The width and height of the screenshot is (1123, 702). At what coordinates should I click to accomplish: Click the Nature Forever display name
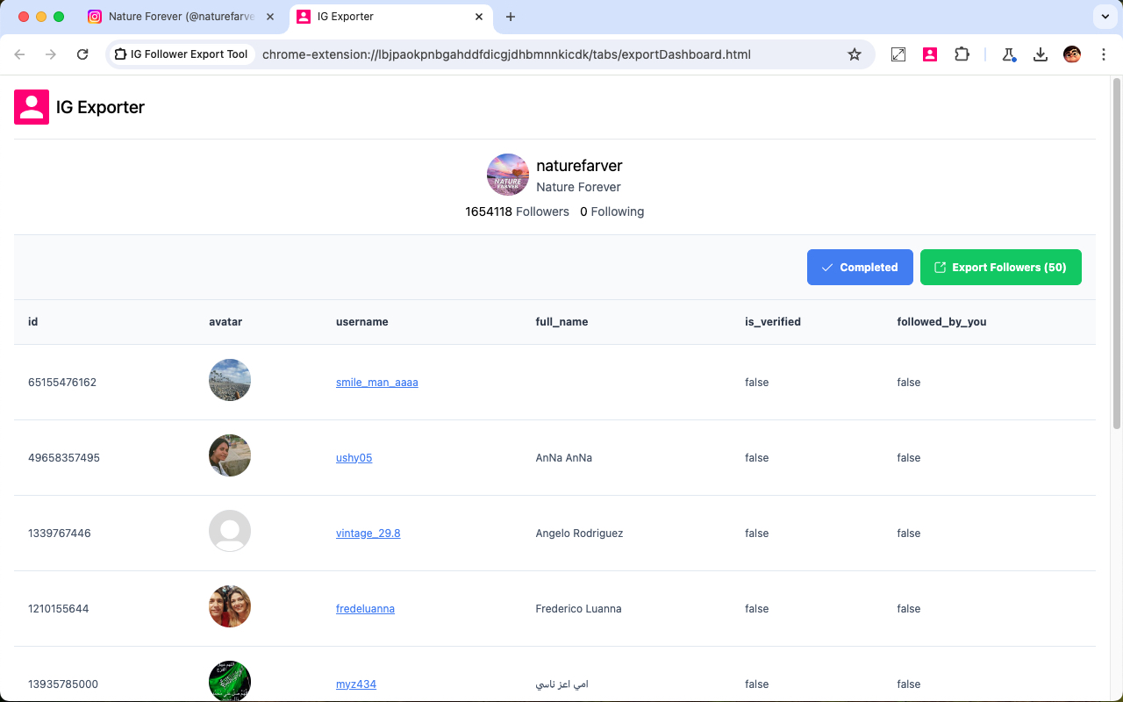pyautogui.click(x=579, y=187)
